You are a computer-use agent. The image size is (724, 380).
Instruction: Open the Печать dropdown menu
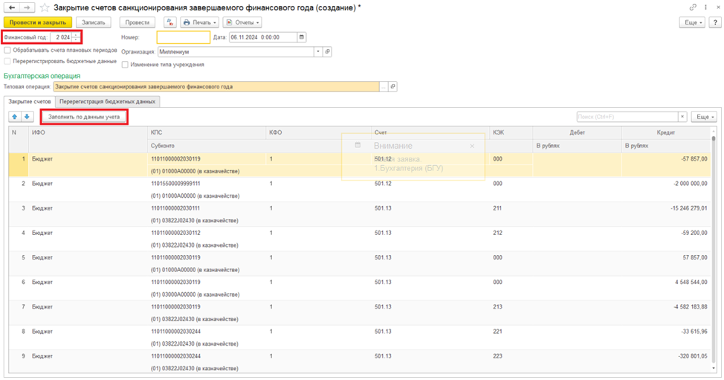click(x=199, y=22)
